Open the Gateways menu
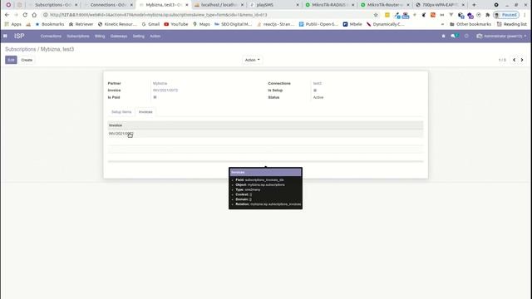 pos(119,36)
